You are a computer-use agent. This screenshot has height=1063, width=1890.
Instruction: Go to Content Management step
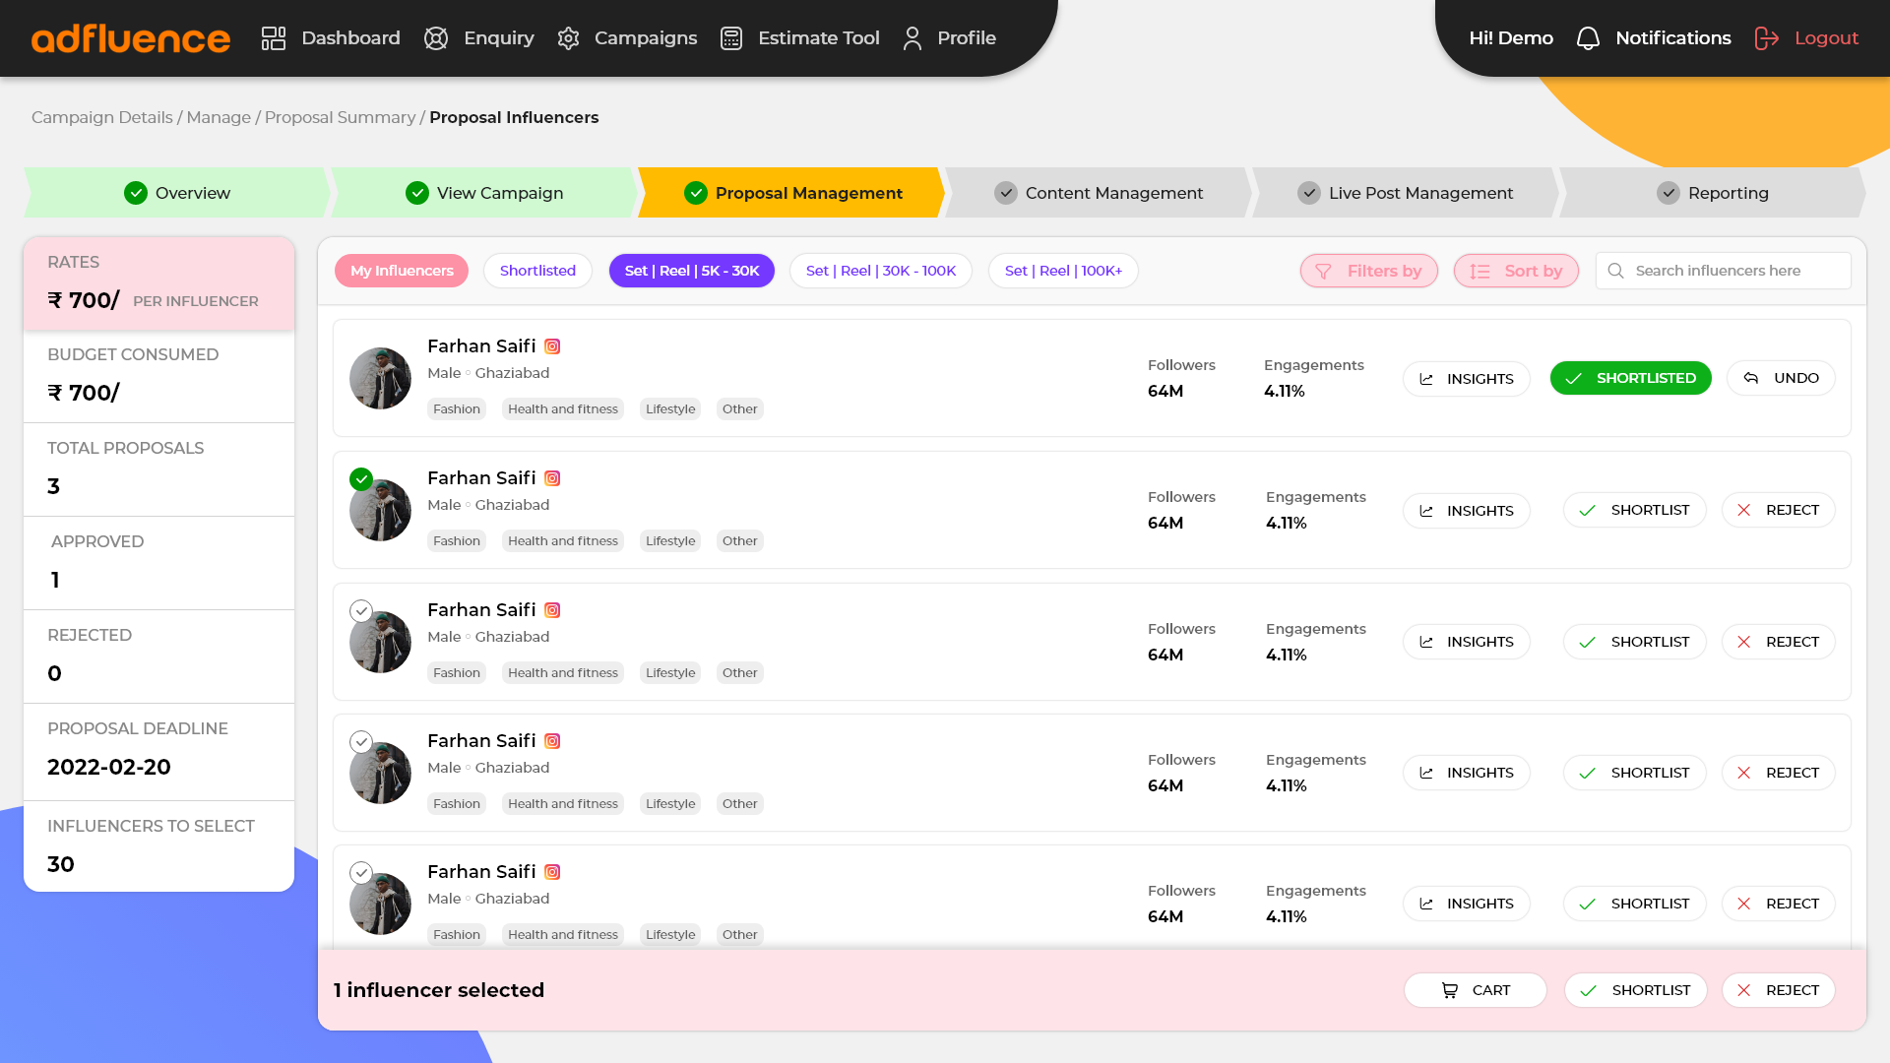click(1098, 193)
